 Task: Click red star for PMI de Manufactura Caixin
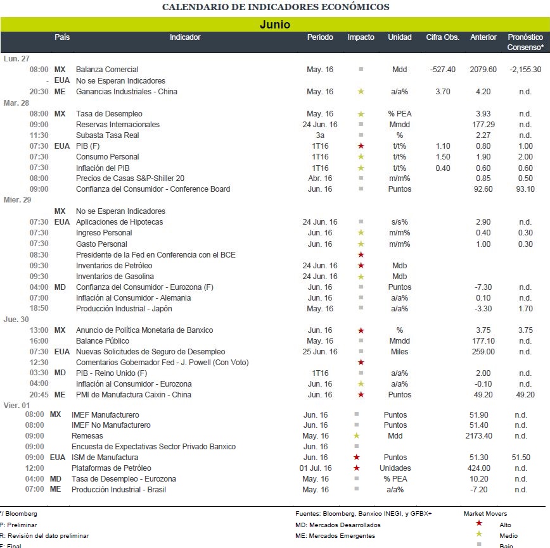point(361,395)
